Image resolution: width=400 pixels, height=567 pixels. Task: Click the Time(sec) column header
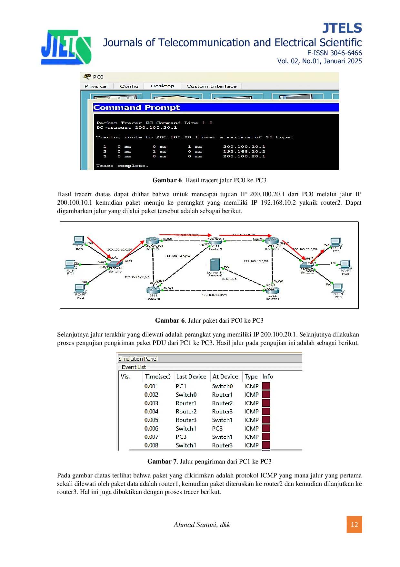pyautogui.click(x=158, y=377)
